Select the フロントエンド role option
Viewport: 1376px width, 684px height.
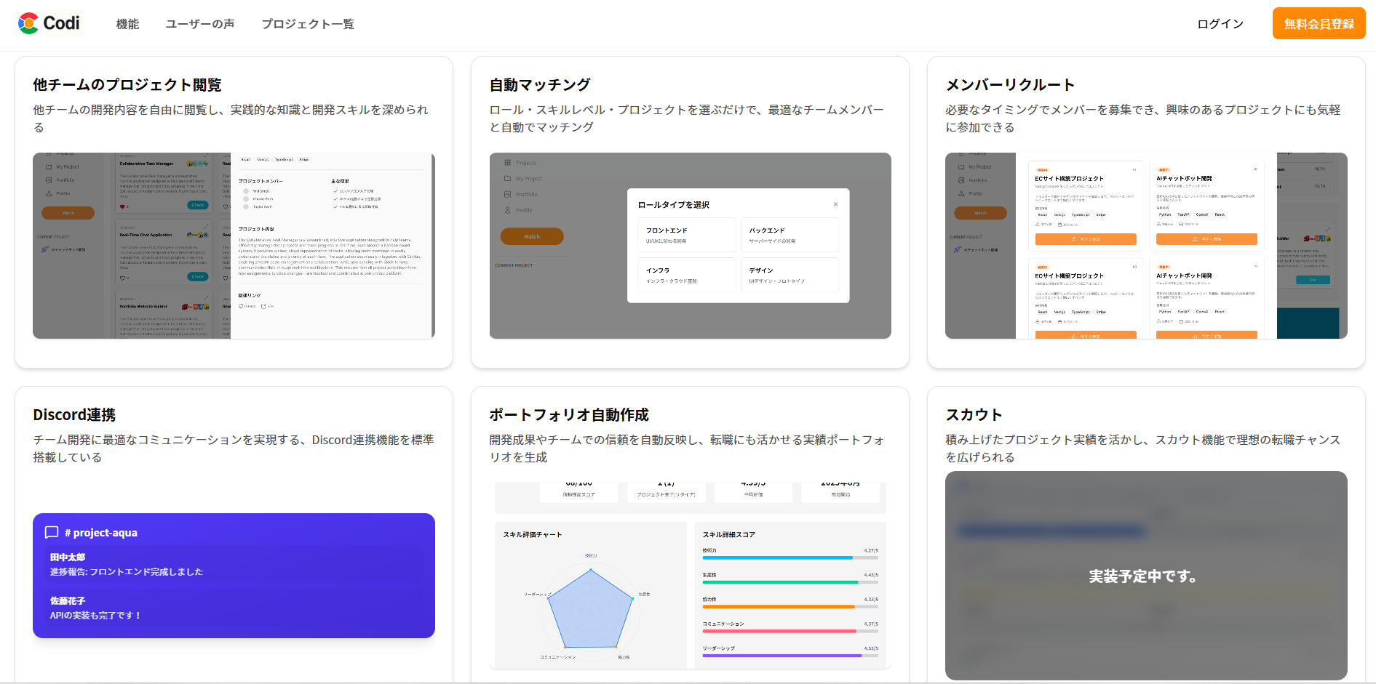coord(686,235)
